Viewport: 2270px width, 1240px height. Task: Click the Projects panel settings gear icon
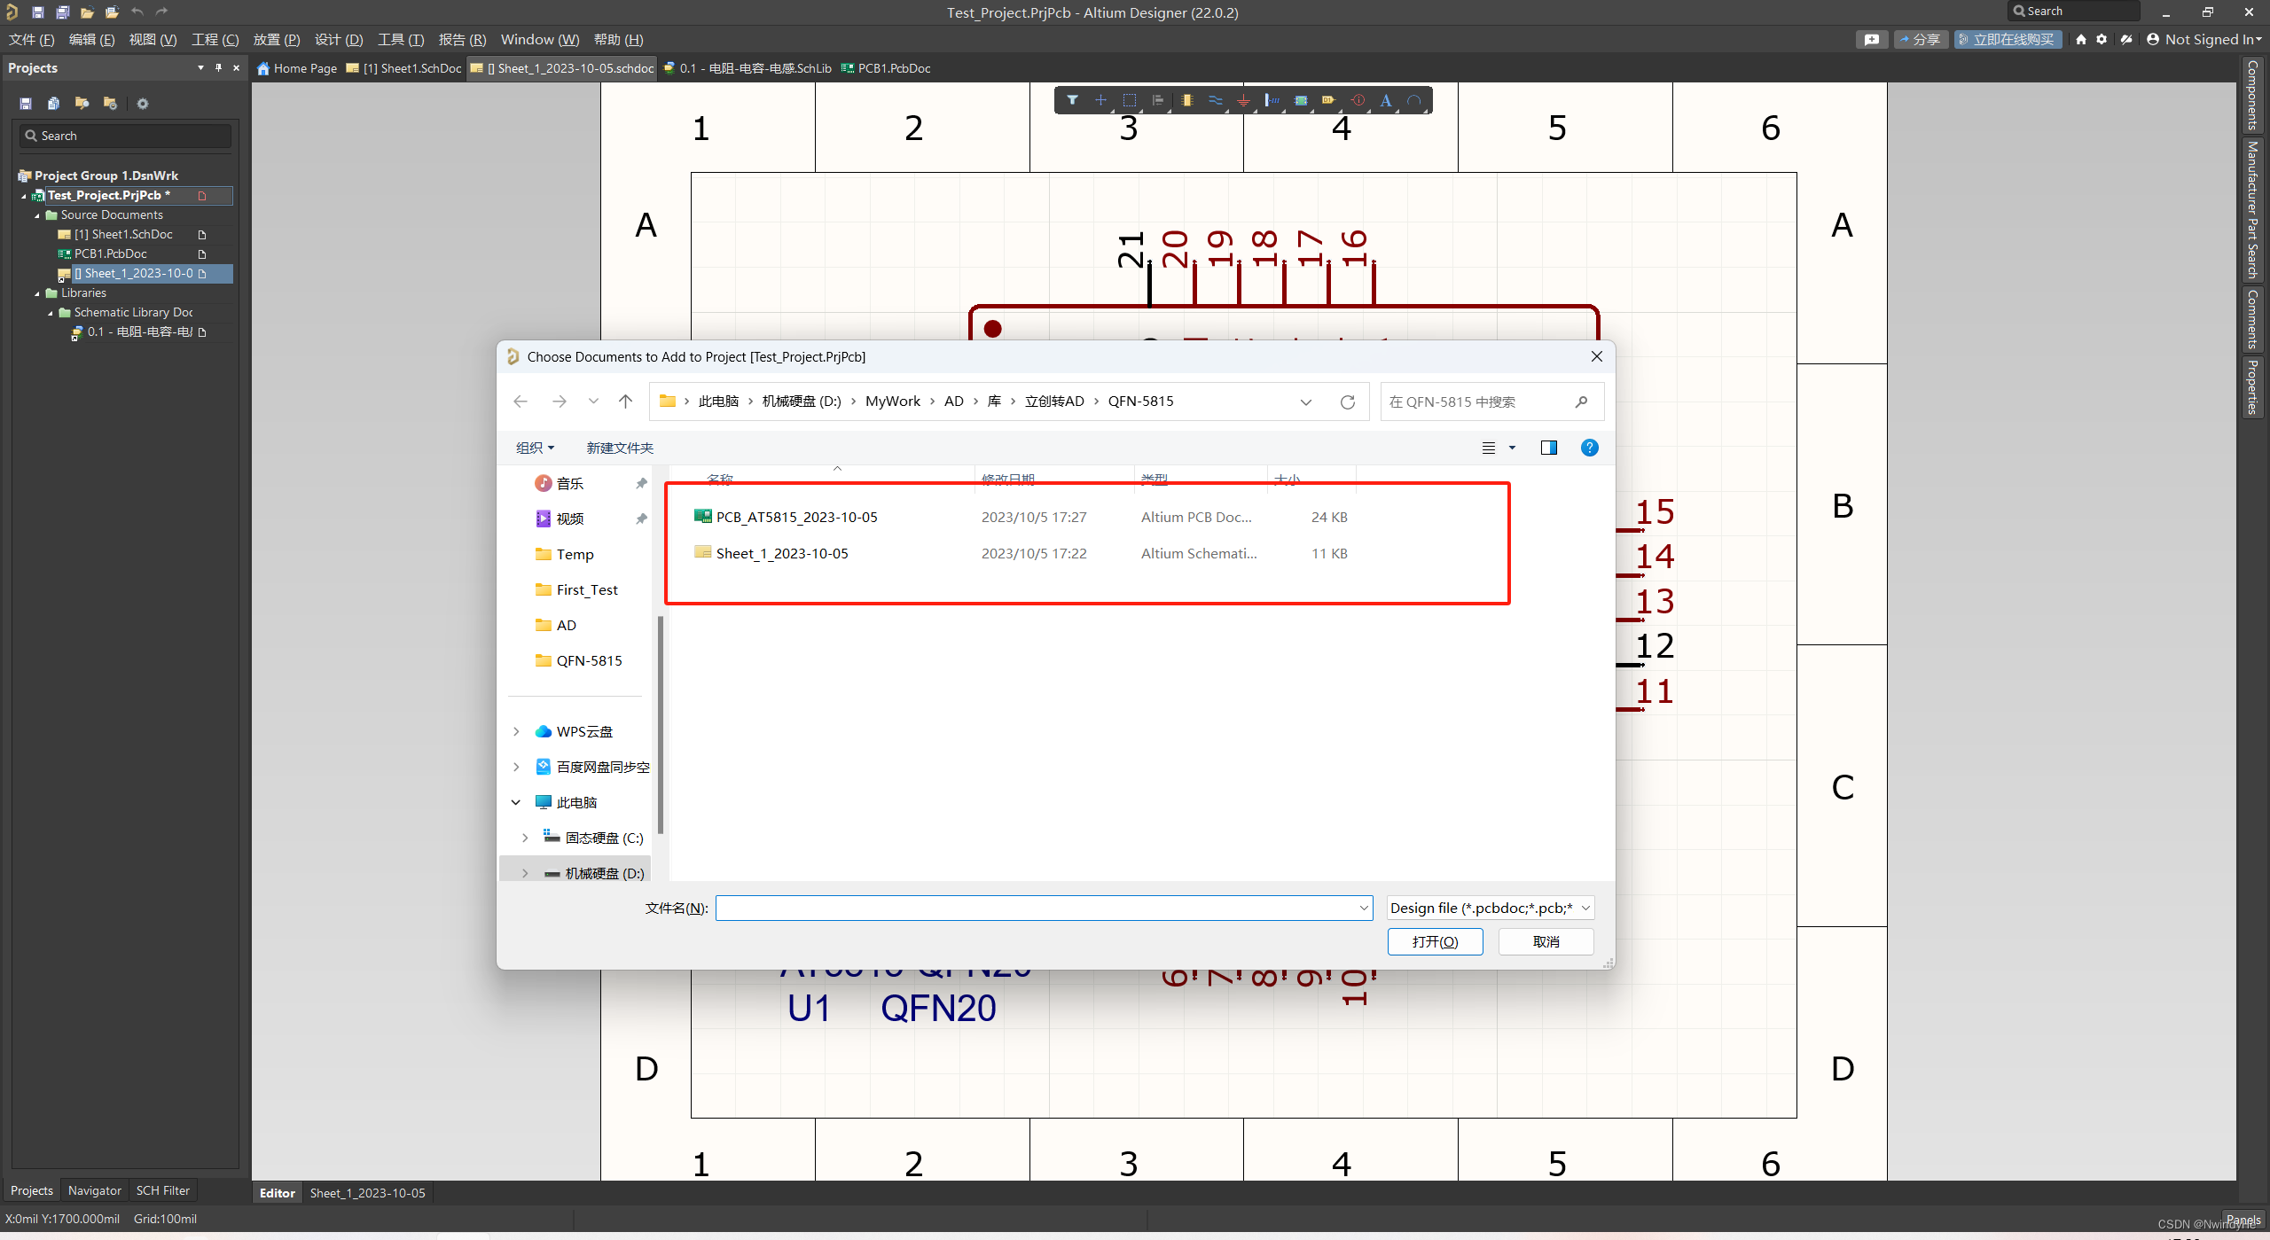[x=143, y=104]
